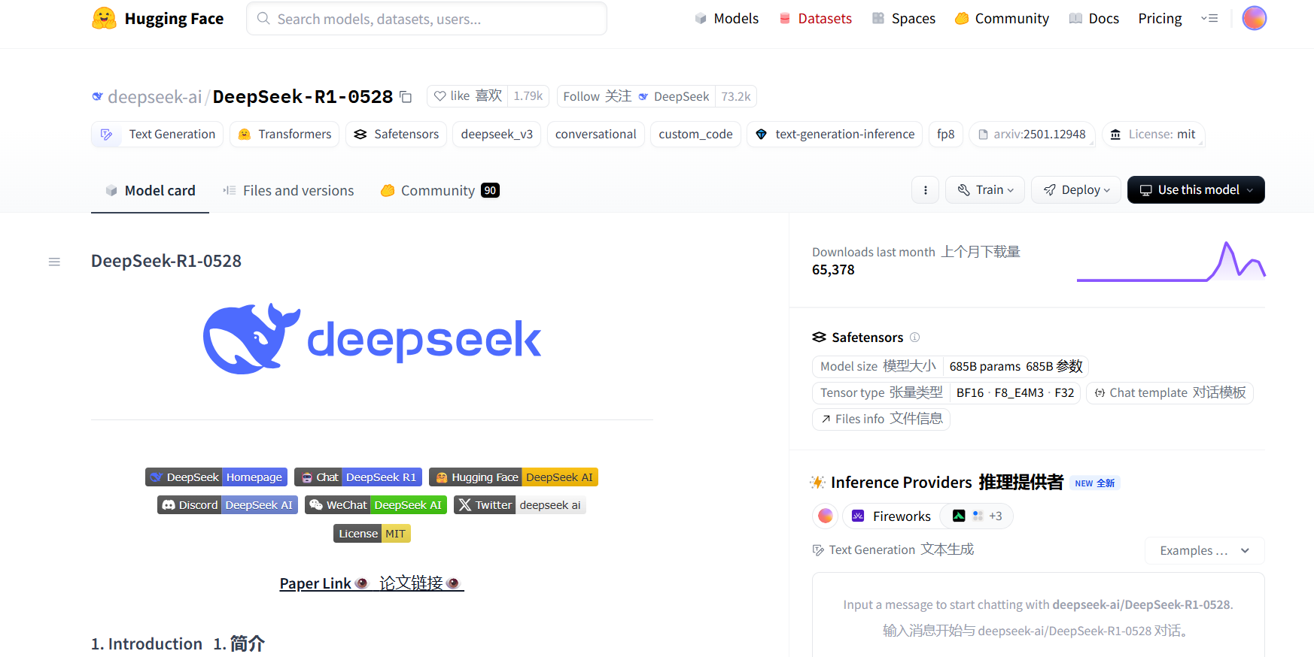The width and height of the screenshot is (1314, 657).
Task: Click the Safetensors heading icon in sidebar
Action: tap(819, 338)
